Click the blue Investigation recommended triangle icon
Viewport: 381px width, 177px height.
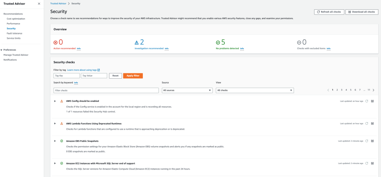[x=137, y=42]
